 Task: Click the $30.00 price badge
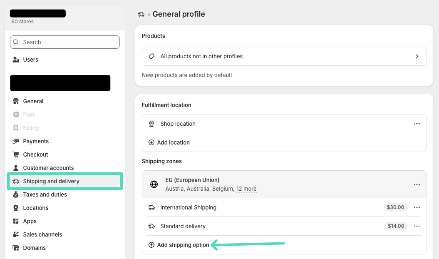coord(395,207)
